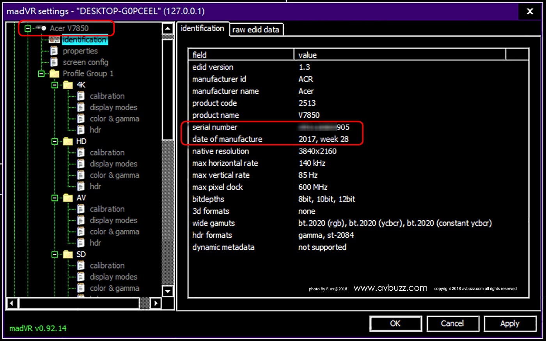Screen dimensions: 546x341
Task: Collapse the HD profile node
Action: [55, 141]
